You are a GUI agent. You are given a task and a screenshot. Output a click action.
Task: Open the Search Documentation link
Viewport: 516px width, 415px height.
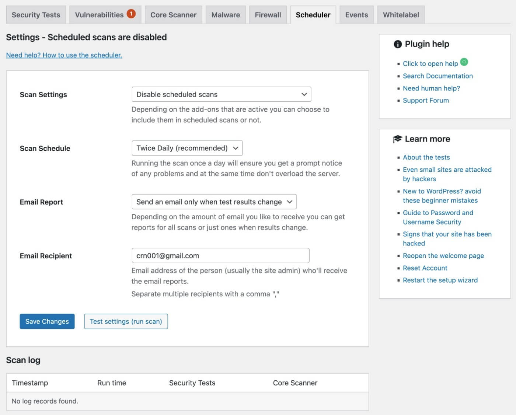pos(437,76)
